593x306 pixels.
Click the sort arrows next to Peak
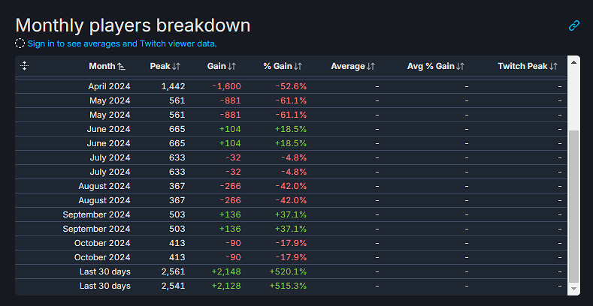pos(176,66)
